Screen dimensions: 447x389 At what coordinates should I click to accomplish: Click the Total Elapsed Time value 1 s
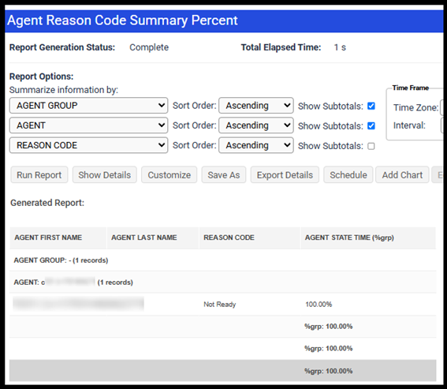(x=340, y=47)
